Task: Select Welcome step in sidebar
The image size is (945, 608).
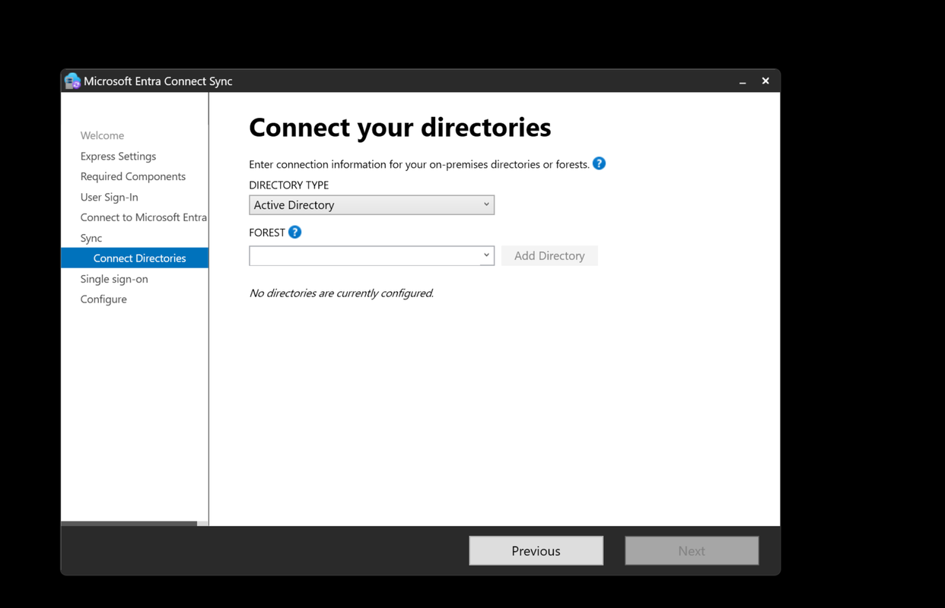Action: point(102,135)
